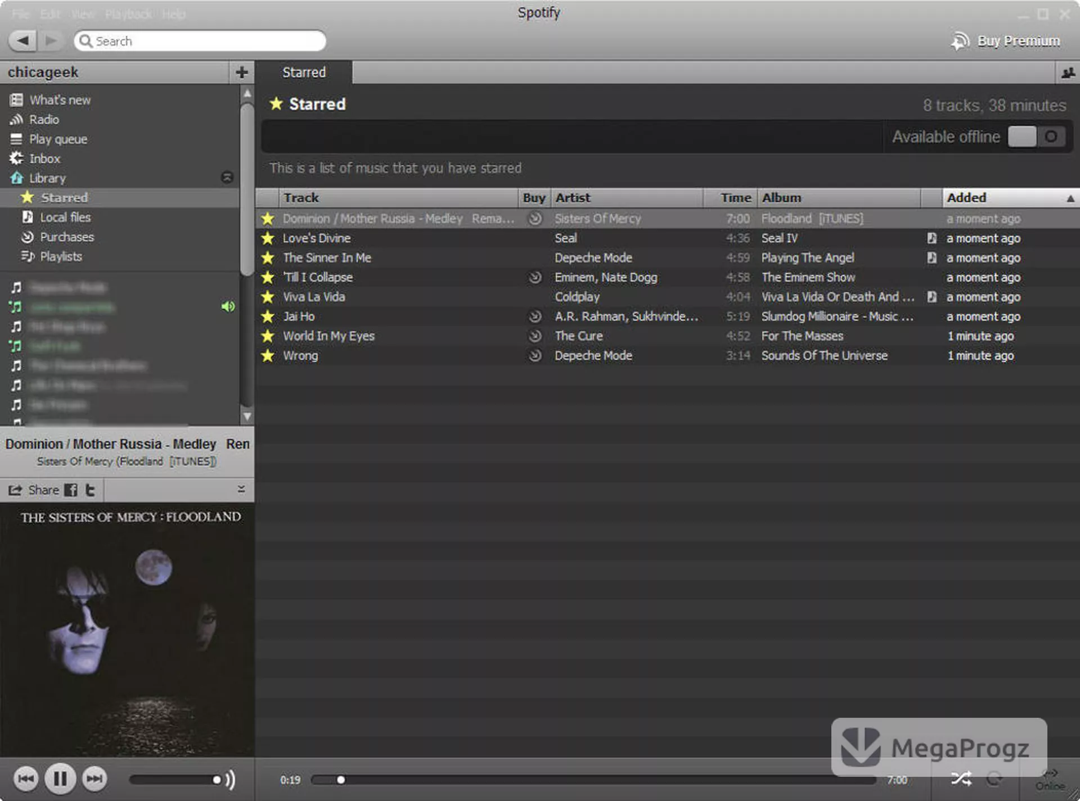Image resolution: width=1080 pixels, height=801 pixels.
Task: Click the buy icon for 'Till I Collapse
Action: pos(535,277)
